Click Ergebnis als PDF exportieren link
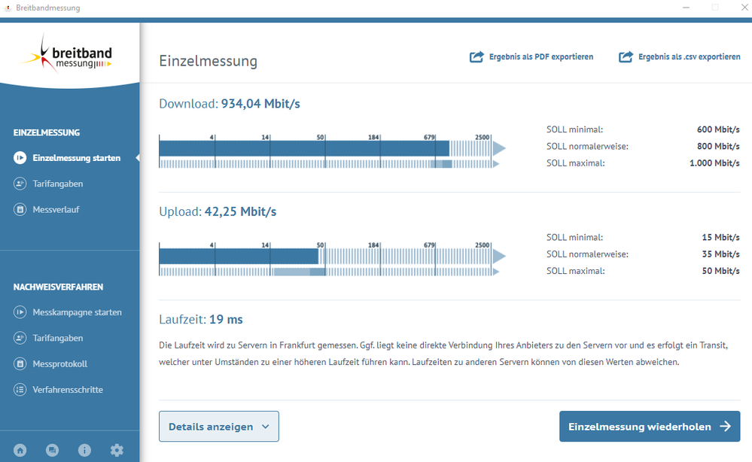Viewport: 752px width, 462px height. [x=541, y=57]
